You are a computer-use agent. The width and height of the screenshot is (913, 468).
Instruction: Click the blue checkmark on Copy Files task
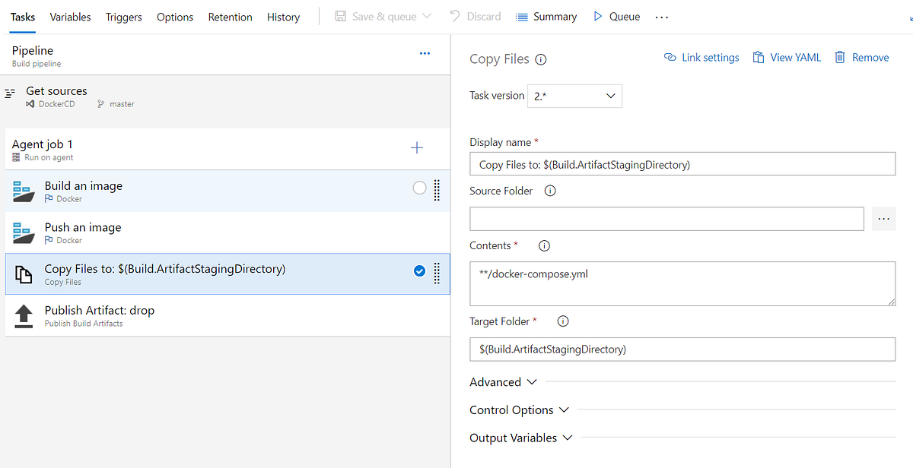[419, 270]
